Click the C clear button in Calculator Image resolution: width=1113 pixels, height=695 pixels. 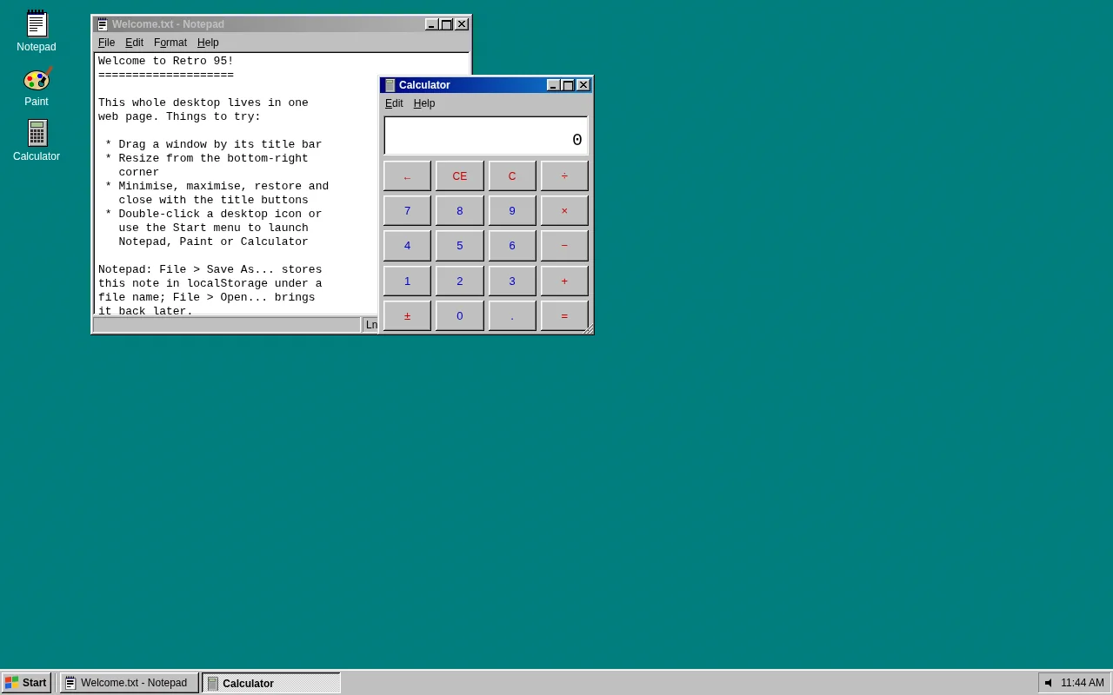coord(512,176)
